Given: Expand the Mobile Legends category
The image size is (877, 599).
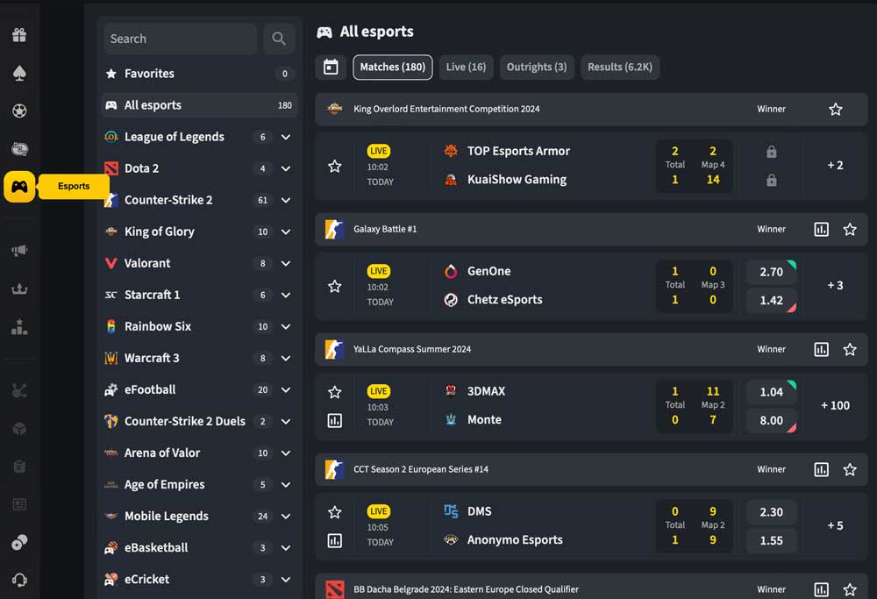Looking at the screenshot, I should click(x=286, y=516).
